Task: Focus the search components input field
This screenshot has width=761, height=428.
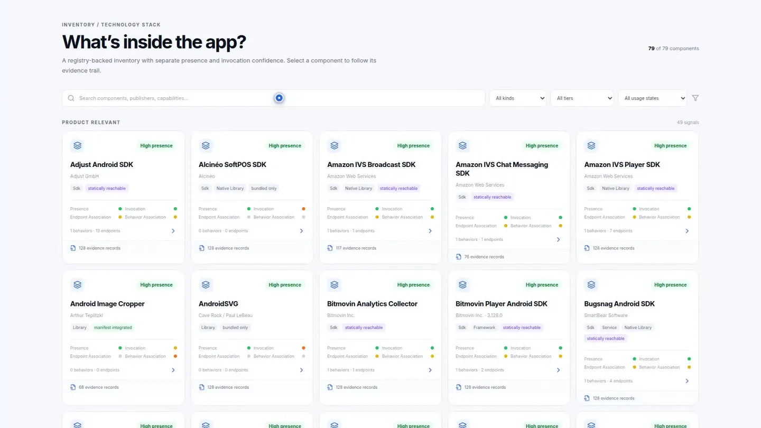Action: (274, 98)
